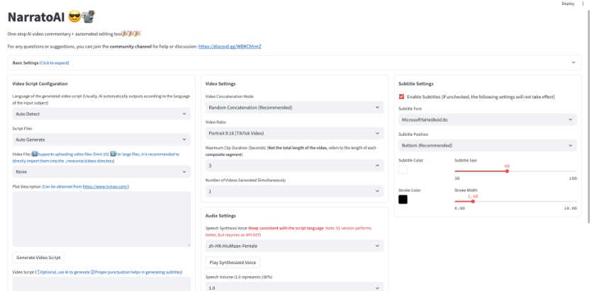
Task: Open Number of Videos Generated Simultaneously dropdown
Action: (294, 191)
